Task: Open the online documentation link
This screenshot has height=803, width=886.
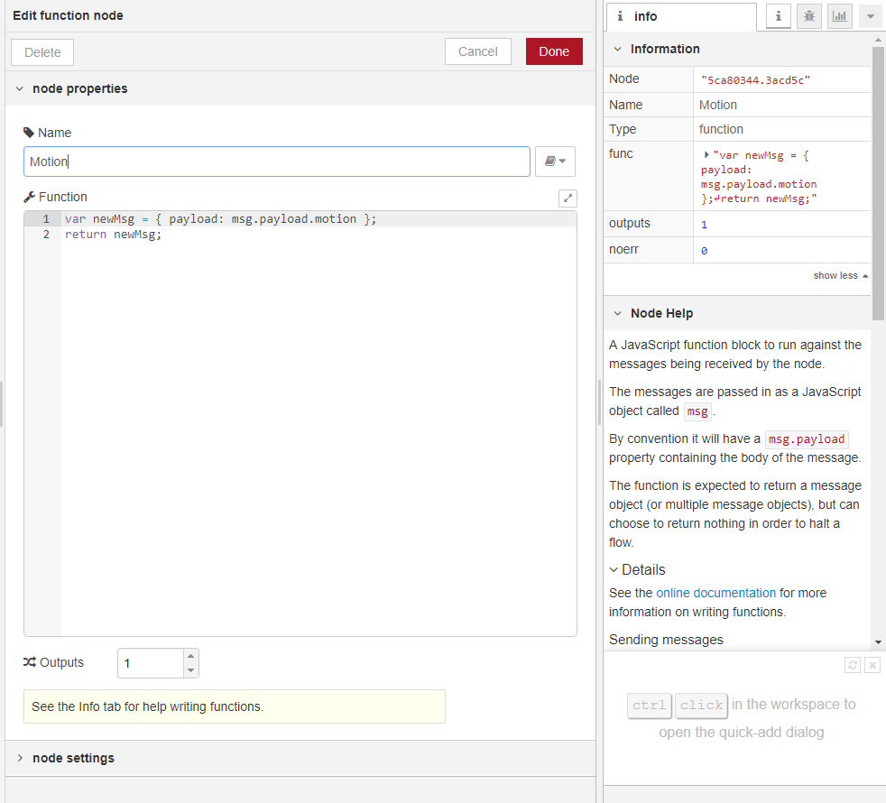Action: [715, 593]
